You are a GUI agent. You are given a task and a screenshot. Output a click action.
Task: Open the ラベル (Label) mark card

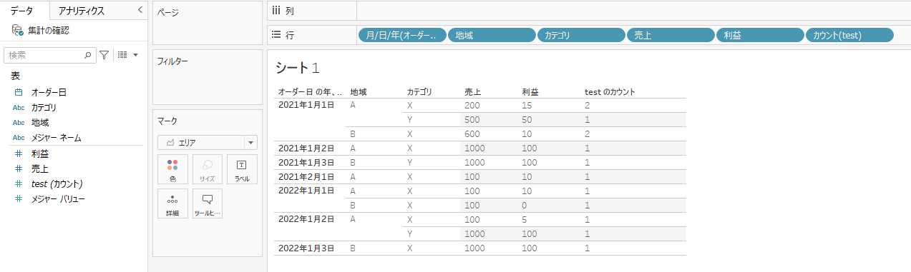pyautogui.click(x=241, y=169)
